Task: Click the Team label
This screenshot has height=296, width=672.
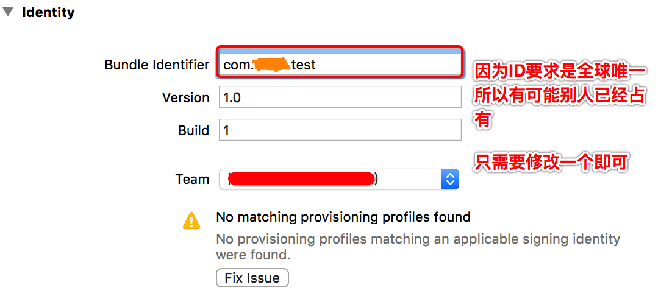Action: click(x=193, y=179)
